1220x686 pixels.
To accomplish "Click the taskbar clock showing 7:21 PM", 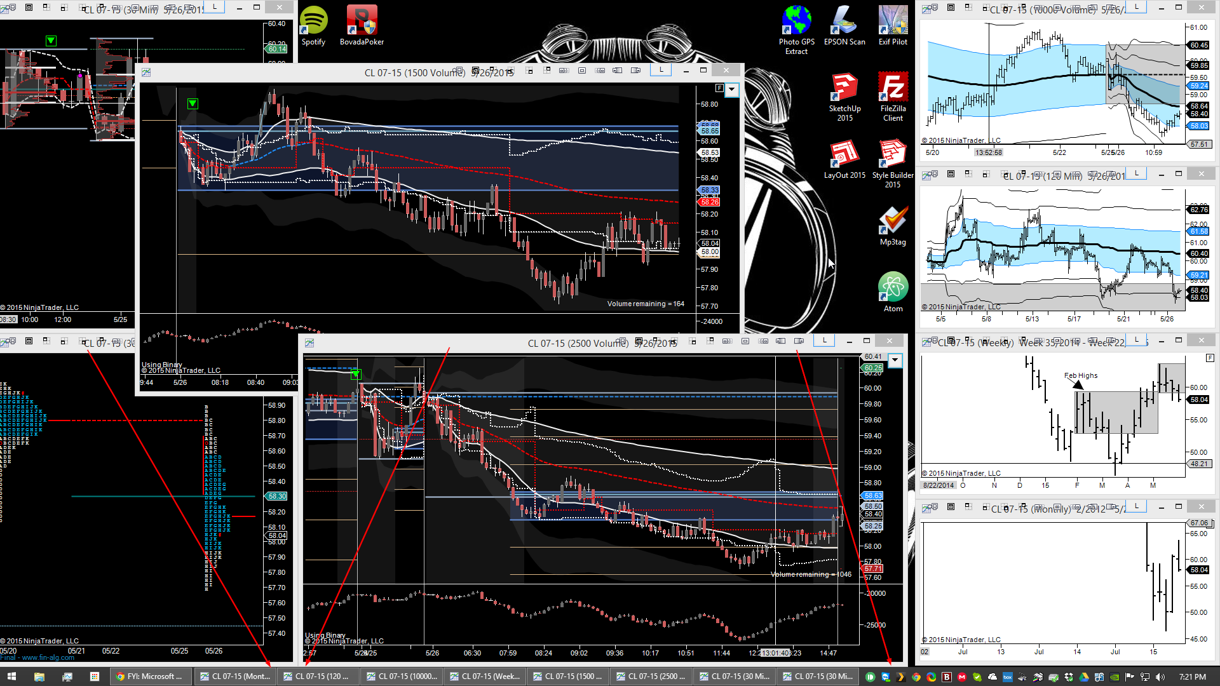I will tap(1191, 677).
